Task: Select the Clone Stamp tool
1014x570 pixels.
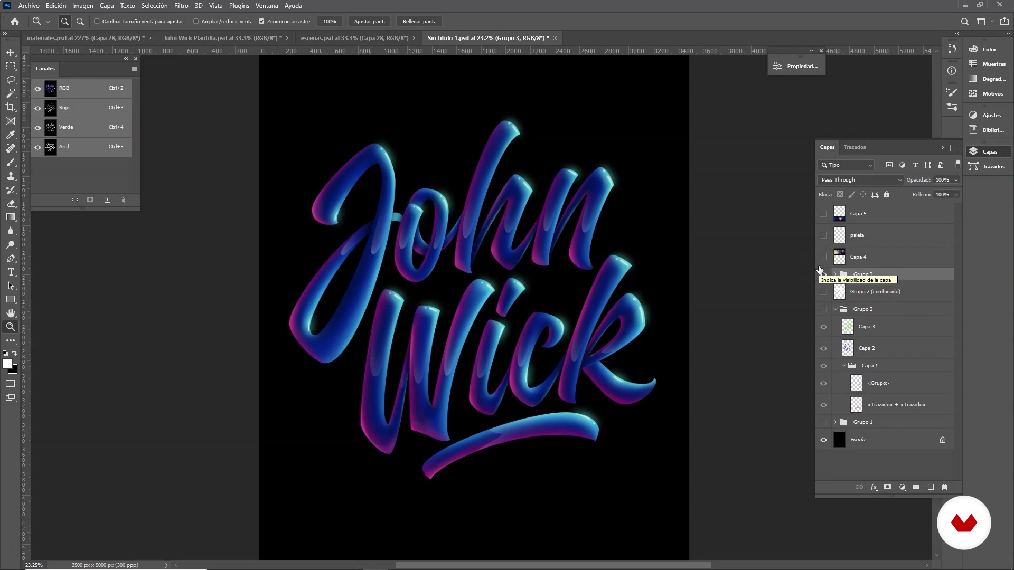Action: click(11, 176)
